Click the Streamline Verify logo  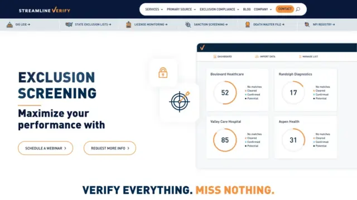[45, 10]
